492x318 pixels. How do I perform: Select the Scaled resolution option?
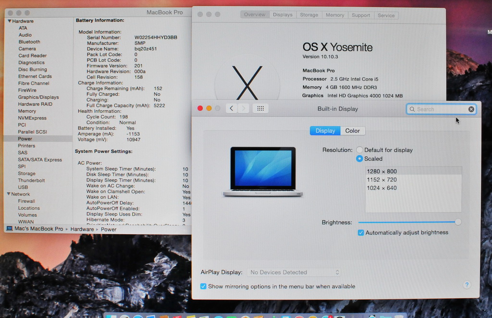coord(359,159)
